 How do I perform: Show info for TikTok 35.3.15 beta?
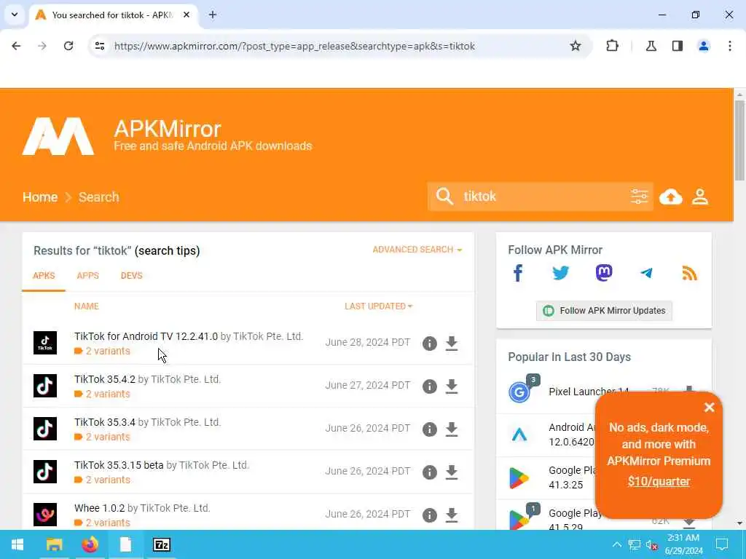tap(430, 472)
